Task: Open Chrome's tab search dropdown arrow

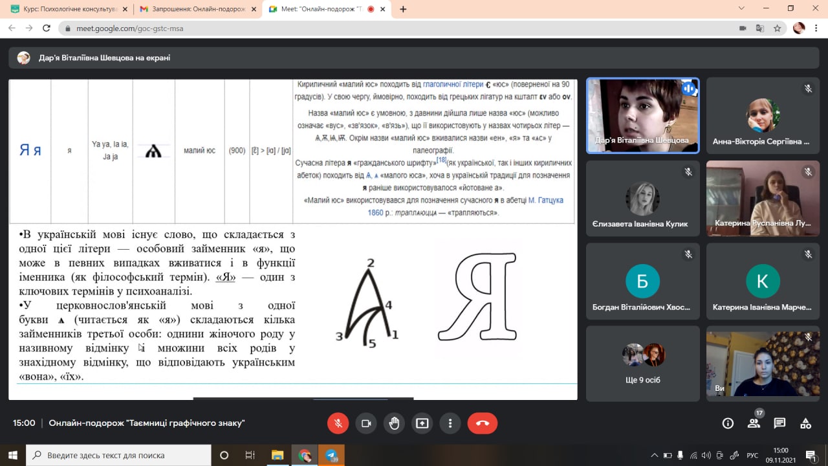Action: [x=741, y=8]
